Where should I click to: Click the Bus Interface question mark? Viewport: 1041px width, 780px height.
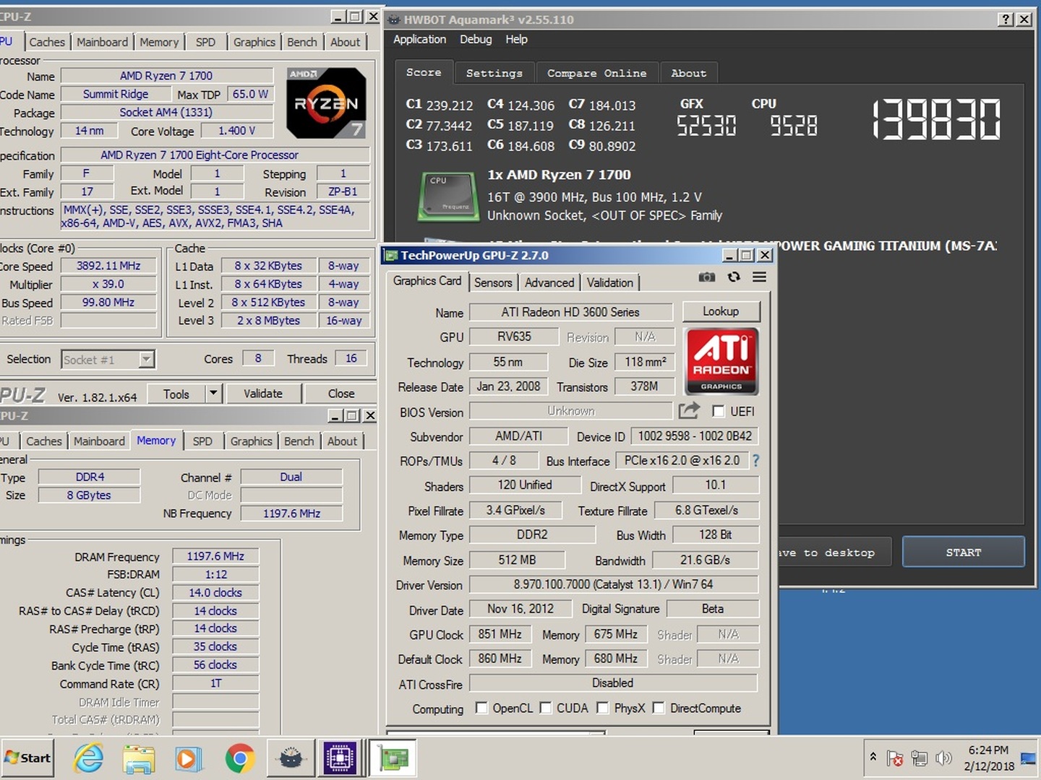(755, 460)
